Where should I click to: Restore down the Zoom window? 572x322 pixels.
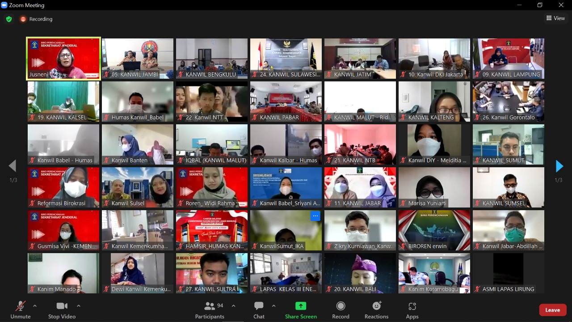coord(540,5)
